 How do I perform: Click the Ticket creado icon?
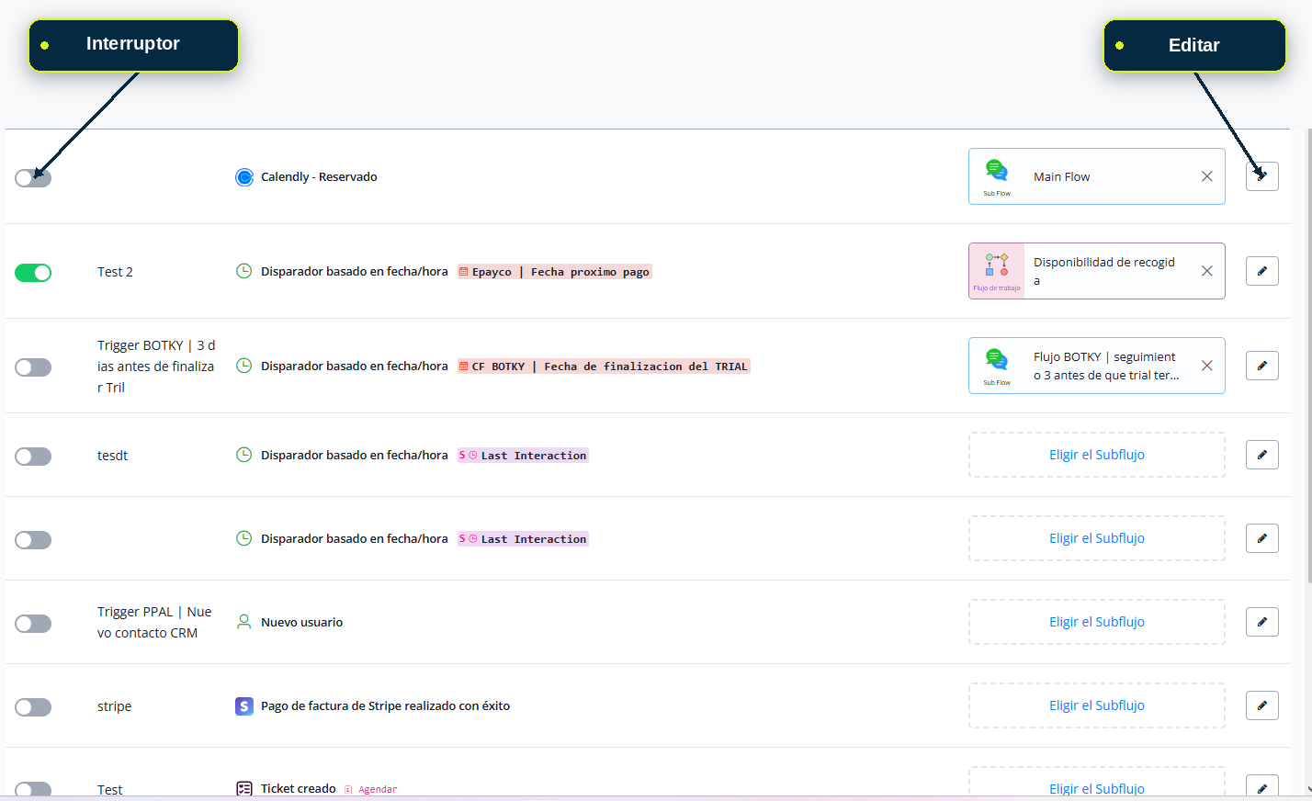[x=244, y=789]
